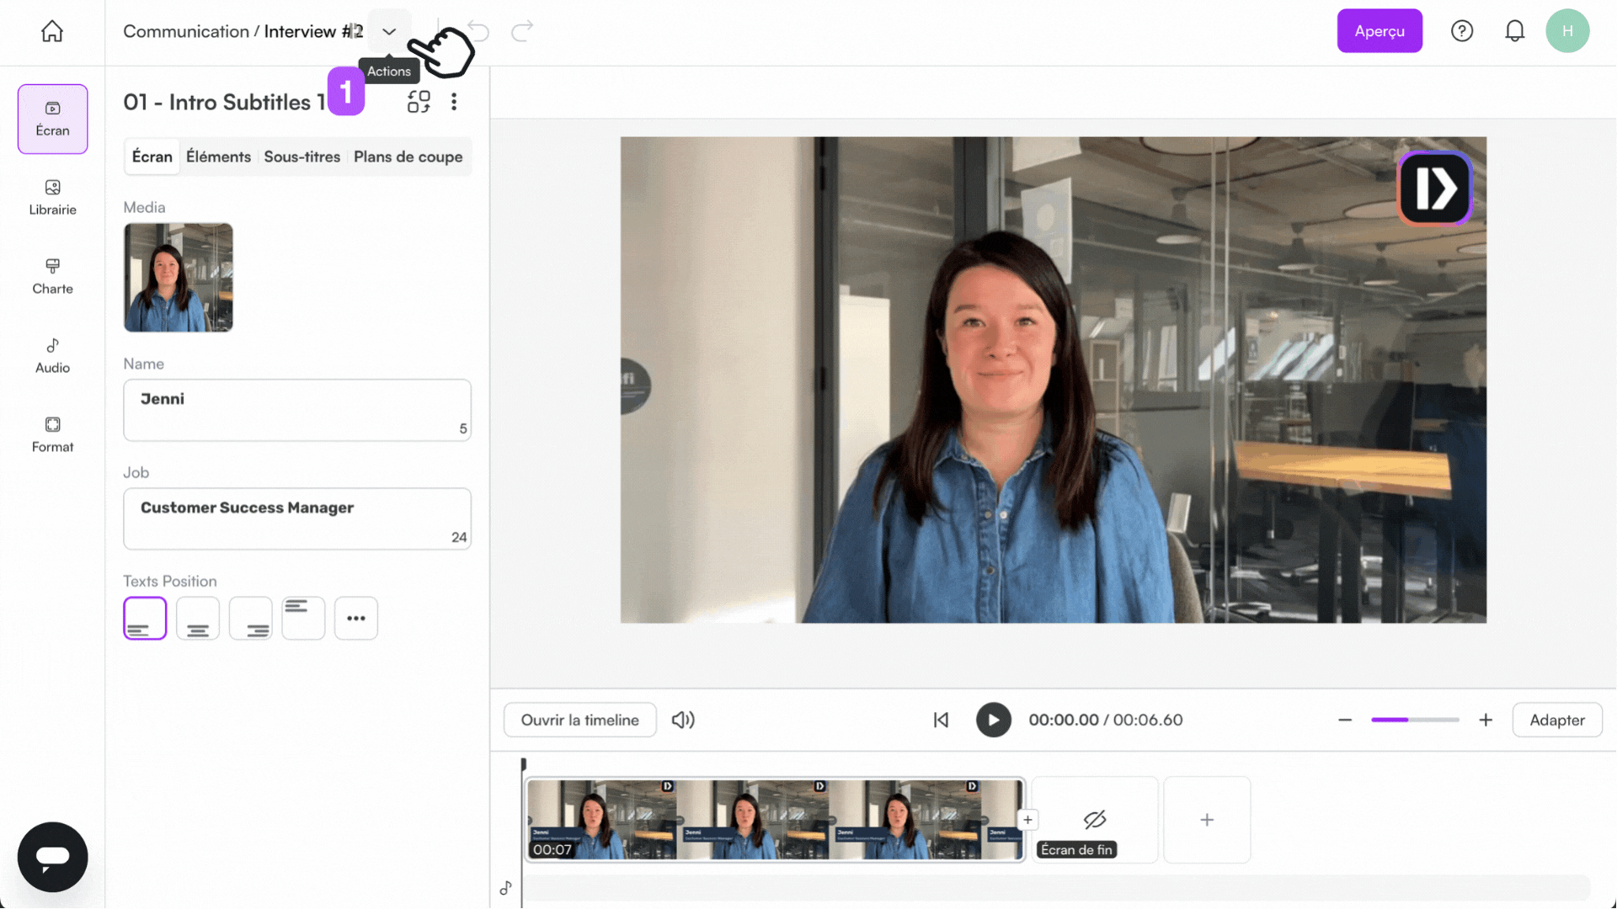Select the top-left text position option
This screenshot has width=1617, height=909.
tap(303, 618)
